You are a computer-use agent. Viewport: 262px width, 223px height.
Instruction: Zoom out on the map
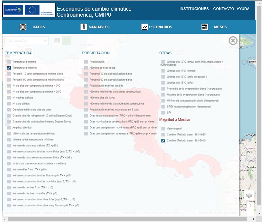[251, 213]
